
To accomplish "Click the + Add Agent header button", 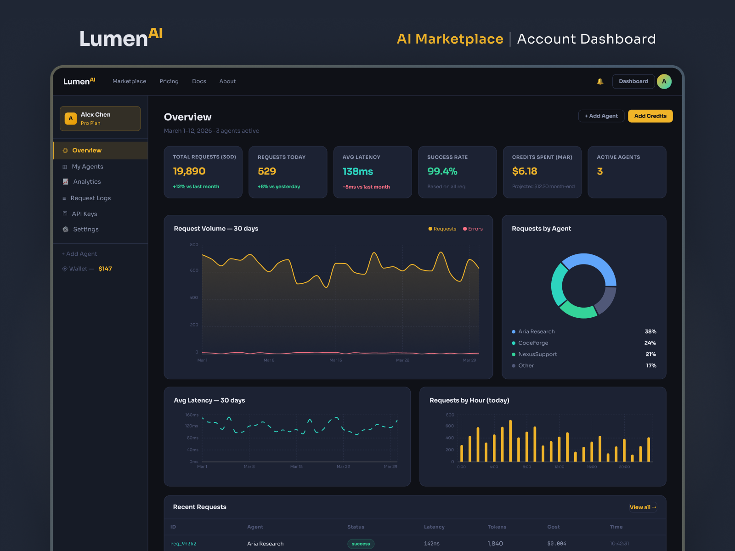I will coord(601,116).
